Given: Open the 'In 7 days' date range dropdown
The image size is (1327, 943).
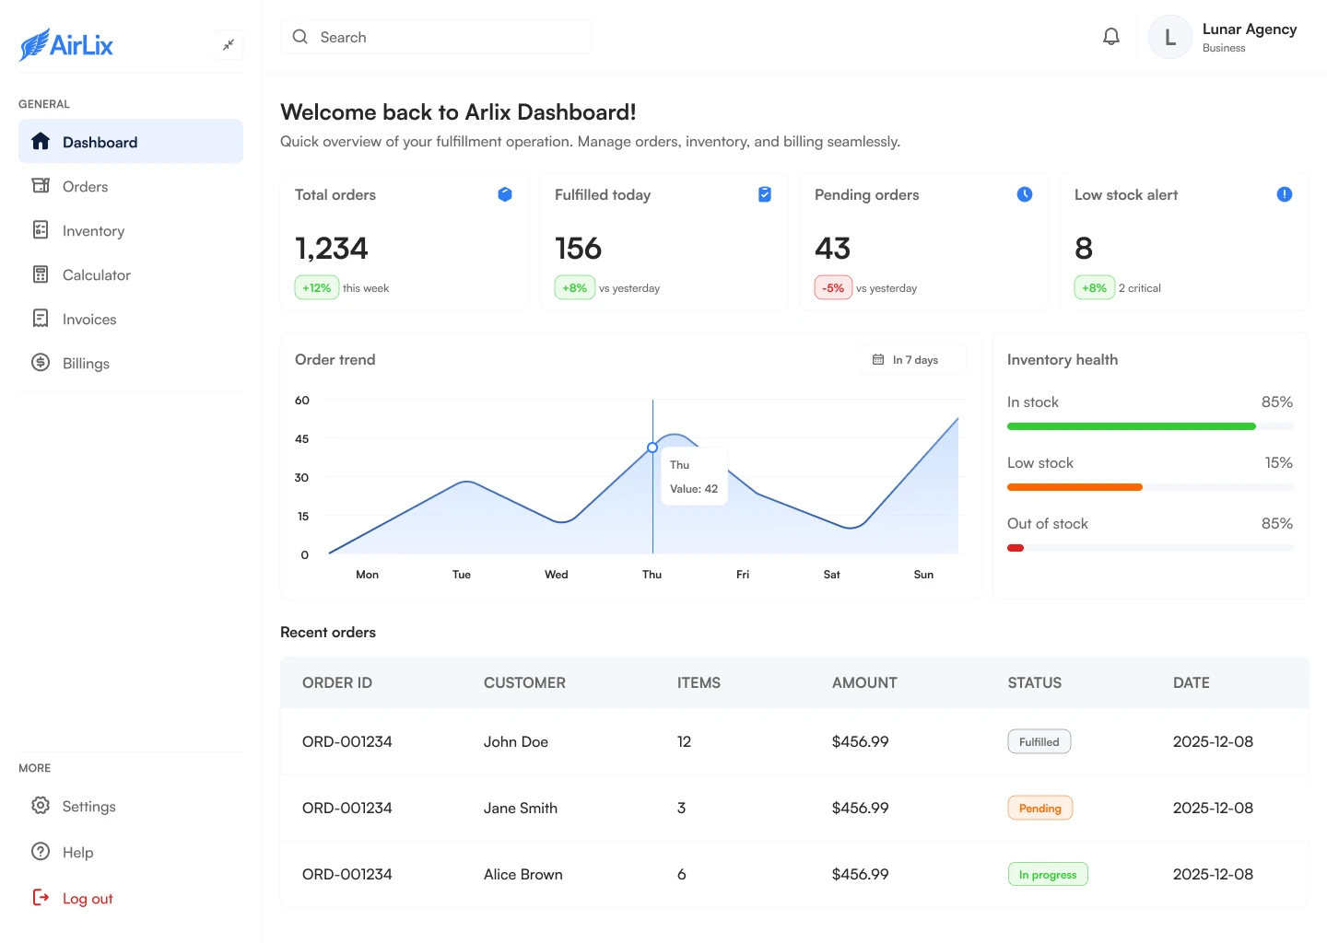Looking at the screenshot, I should 913,359.
